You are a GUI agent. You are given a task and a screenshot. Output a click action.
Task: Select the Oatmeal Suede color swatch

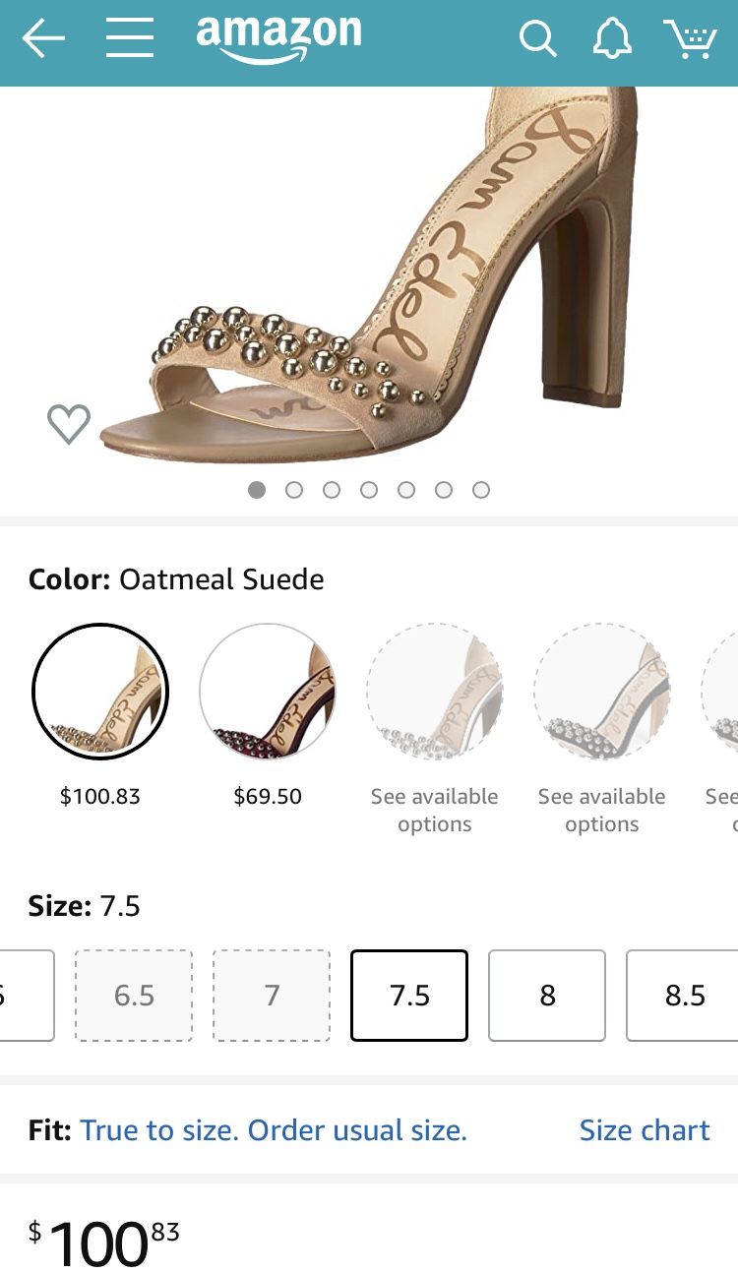pyautogui.click(x=100, y=692)
